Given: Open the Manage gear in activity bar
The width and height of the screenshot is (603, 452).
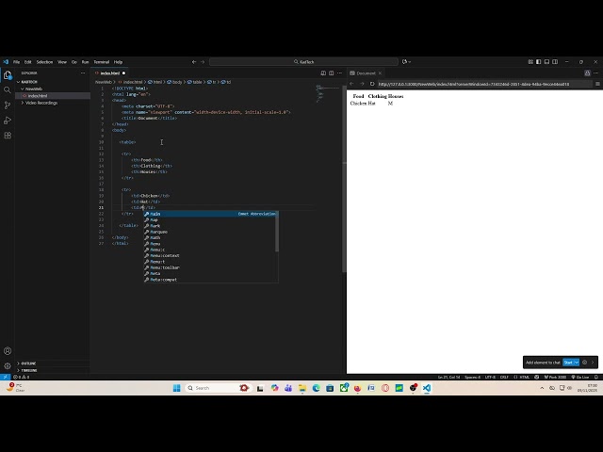Looking at the screenshot, I should (x=8, y=366).
